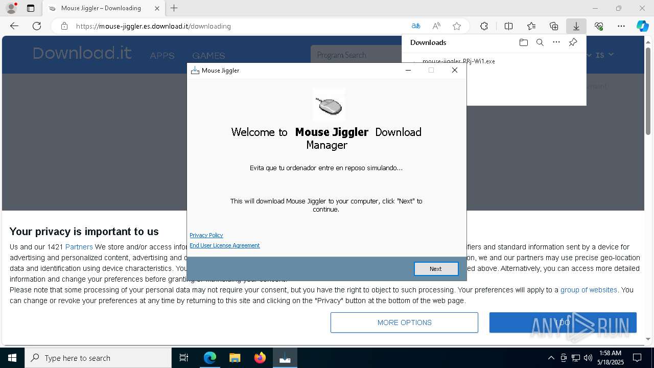This screenshot has height=368, width=654.
Task: Open the tab actions menu icon
Action: click(31, 8)
